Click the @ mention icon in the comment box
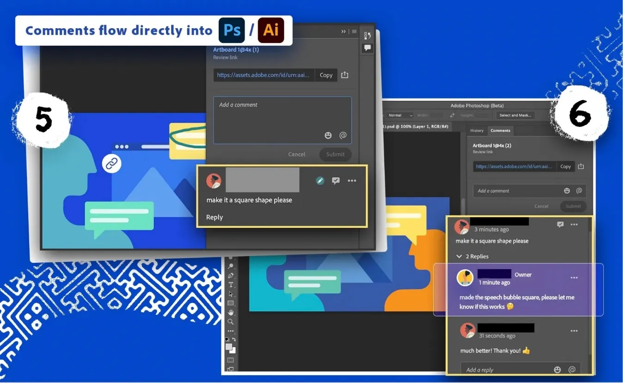The image size is (623, 383). click(343, 135)
